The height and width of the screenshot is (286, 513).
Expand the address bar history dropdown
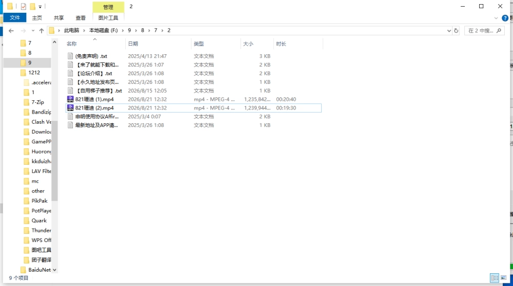(449, 31)
